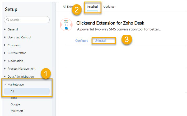Select Microsoft under Marketplace
Image resolution: width=187 pixels, height=116 pixels.
17,111
